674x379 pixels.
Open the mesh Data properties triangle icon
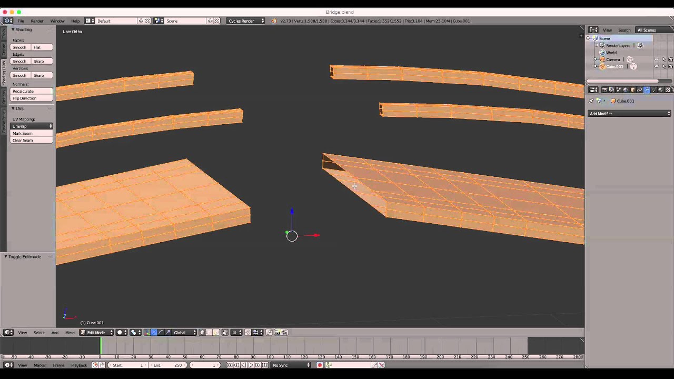tap(653, 90)
